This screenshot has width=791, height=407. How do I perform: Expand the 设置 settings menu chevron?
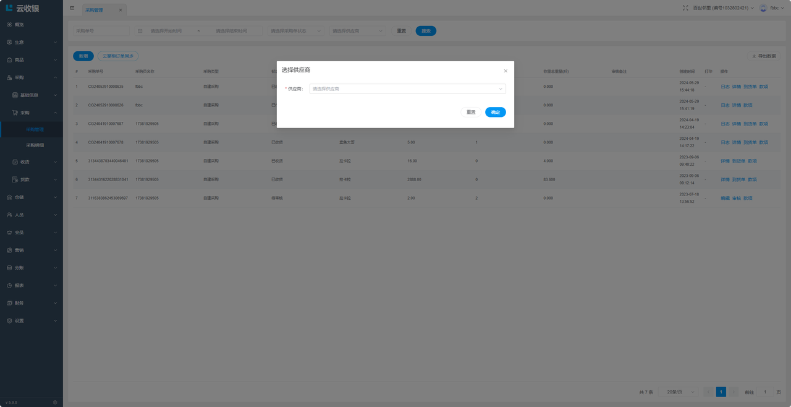[55, 321]
